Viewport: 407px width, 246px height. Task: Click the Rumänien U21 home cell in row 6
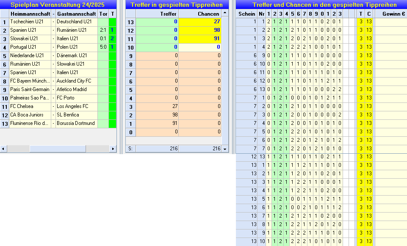pos(30,64)
